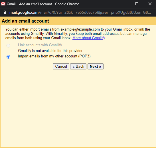The width and height of the screenshot is (156, 148).
Task: Open the More about Gmailify link
Action: tap(89, 38)
